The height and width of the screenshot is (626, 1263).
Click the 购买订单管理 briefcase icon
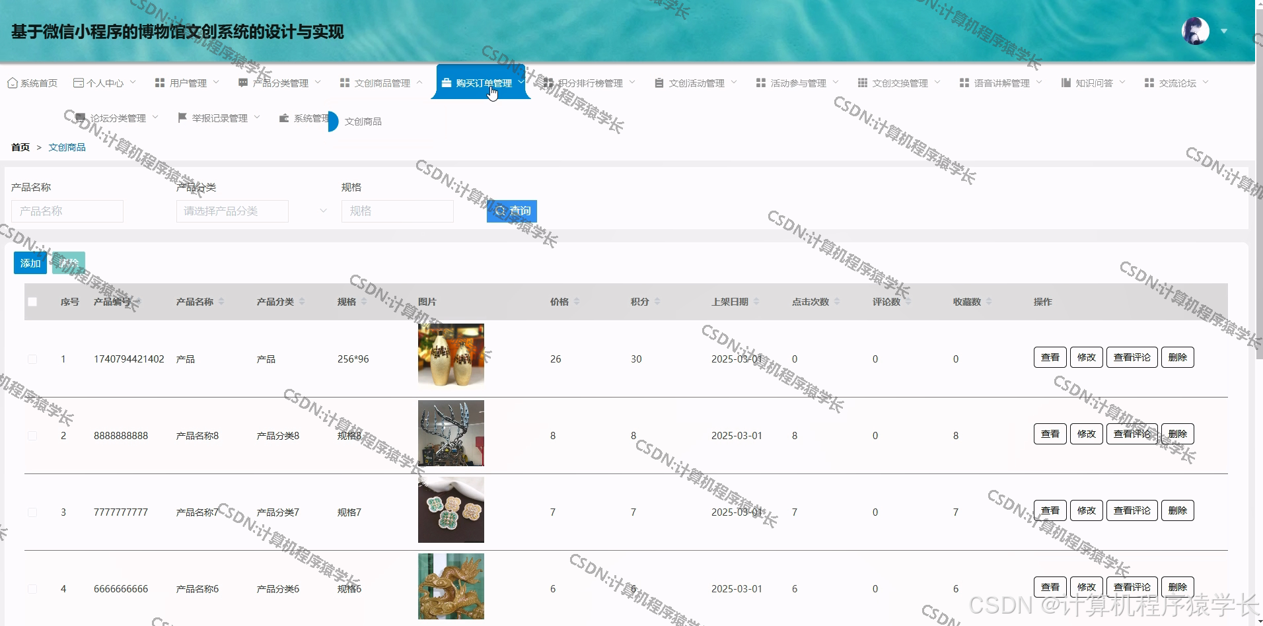[x=447, y=83]
